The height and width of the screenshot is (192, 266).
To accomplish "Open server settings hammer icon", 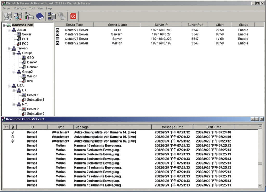I will [29, 16].
